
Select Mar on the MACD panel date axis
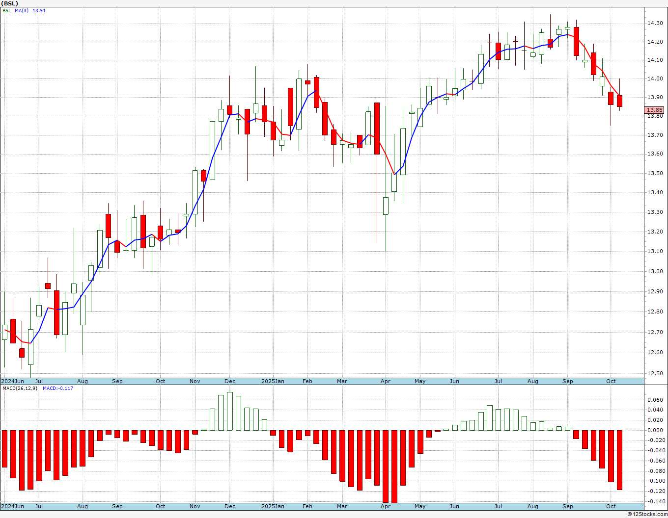coord(342,506)
